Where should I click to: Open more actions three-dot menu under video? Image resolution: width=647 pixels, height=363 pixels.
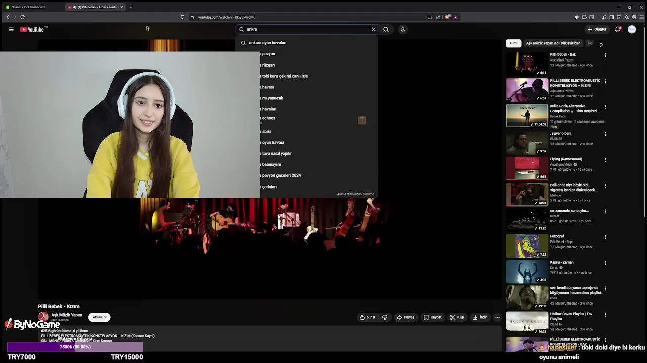coord(497,317)
